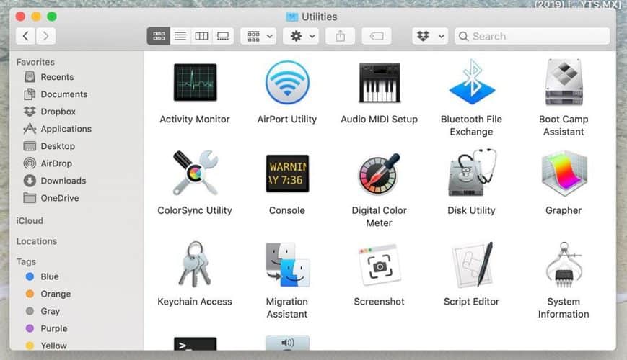The width and height of the screenshot is (627, 360).
Task: Go forward with the right arrow
Action: tap(45, 36)
